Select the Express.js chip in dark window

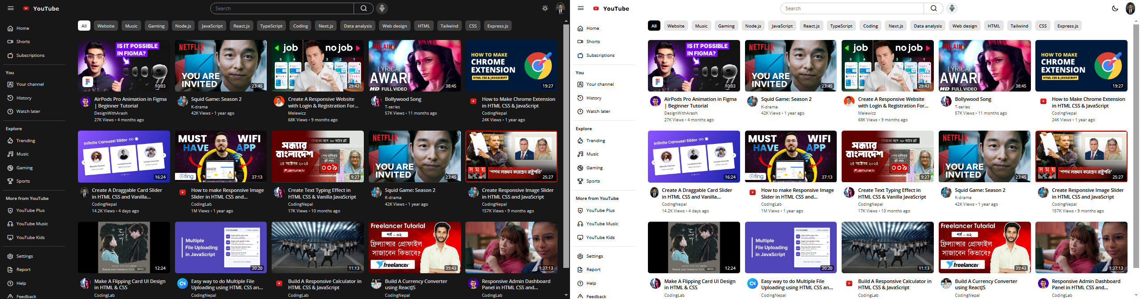498,26
